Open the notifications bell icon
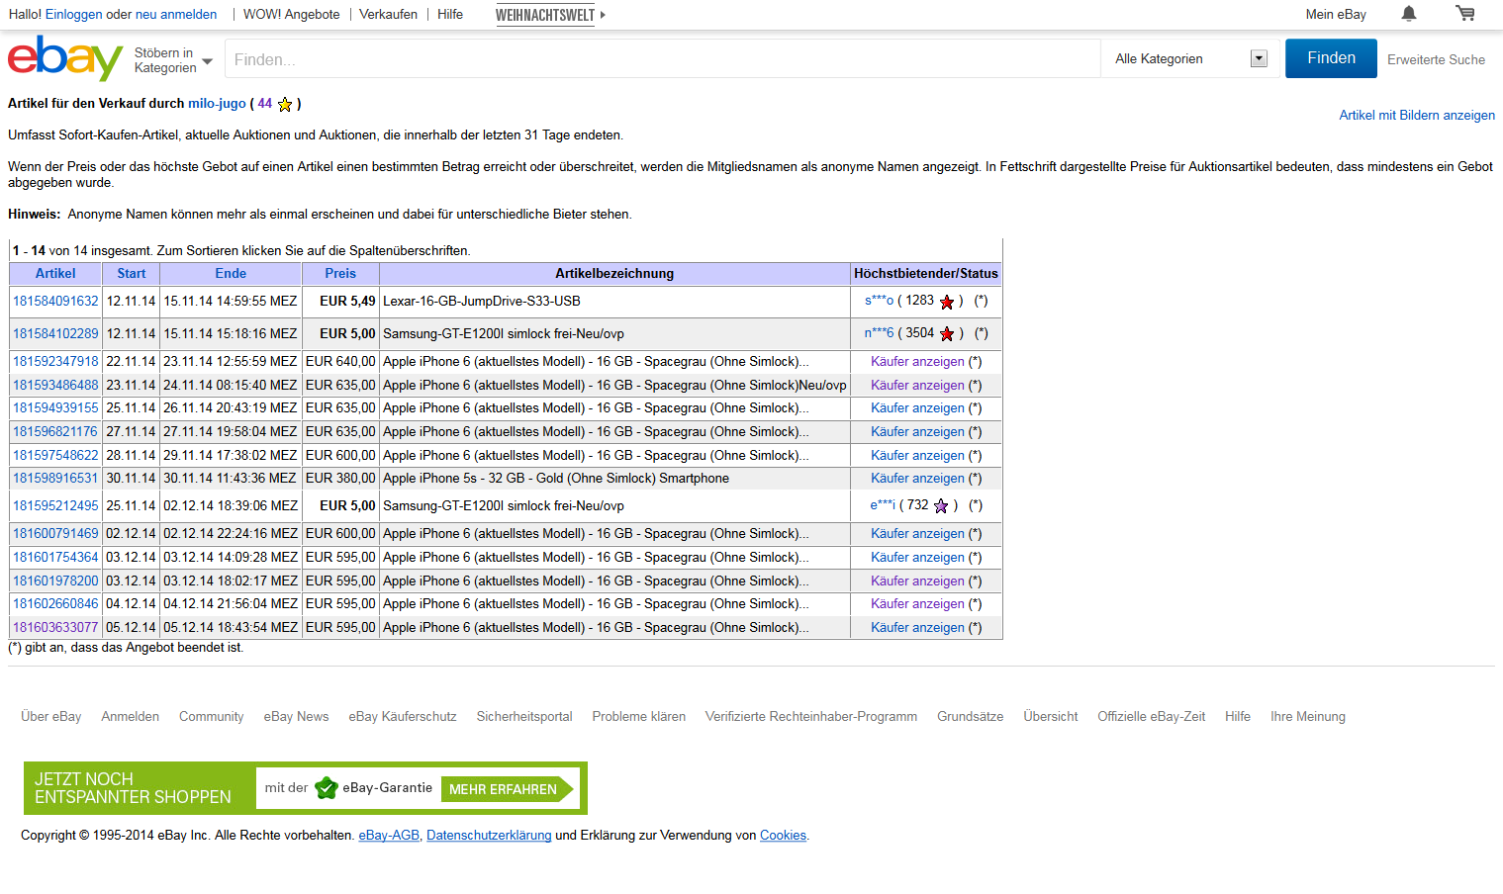Viewport: 1503px width, 894px height. coord(1409,13)
